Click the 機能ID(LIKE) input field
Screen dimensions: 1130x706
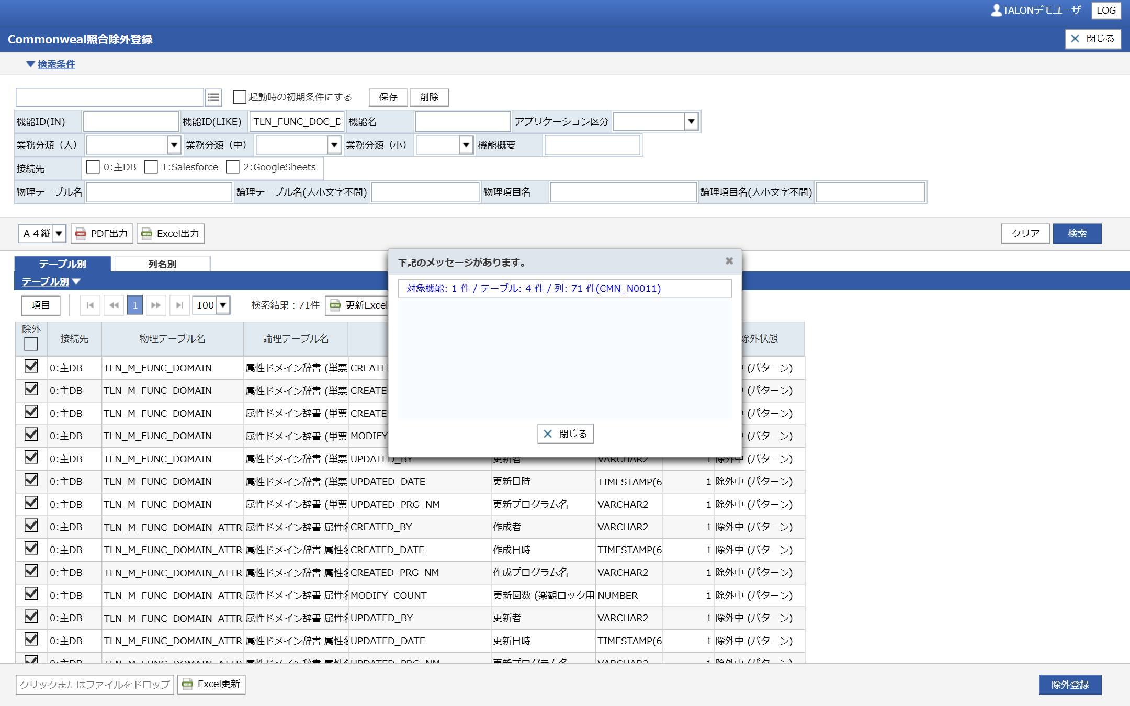[297, 122]
